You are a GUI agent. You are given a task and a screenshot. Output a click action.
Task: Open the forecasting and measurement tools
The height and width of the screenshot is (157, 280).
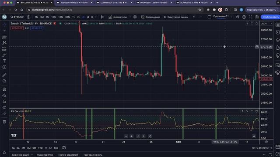coord(4,49)
